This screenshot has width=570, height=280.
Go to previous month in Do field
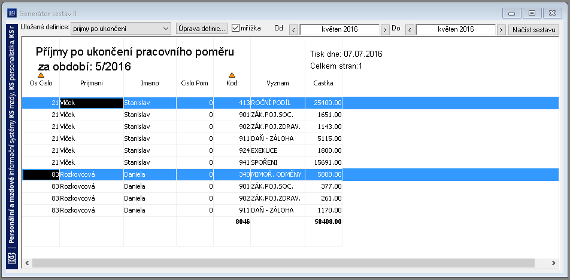[x=410, y=30]
